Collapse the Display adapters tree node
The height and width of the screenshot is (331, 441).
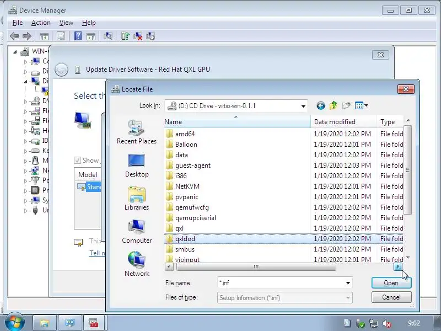25,81
